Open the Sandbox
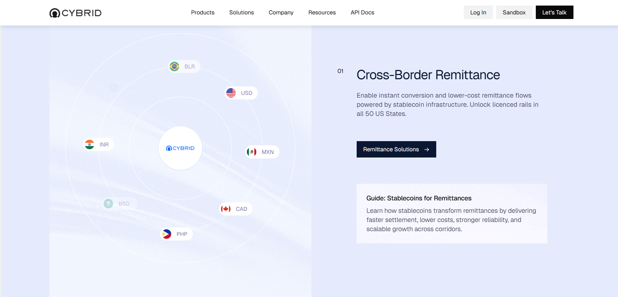 click(x=514, y=12)
